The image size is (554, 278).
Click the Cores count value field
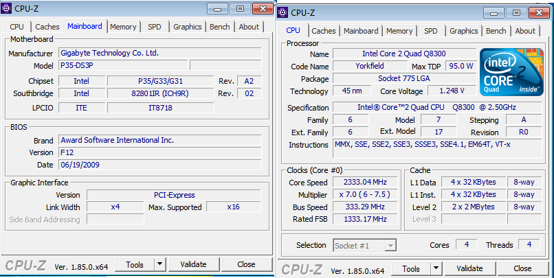467,244
